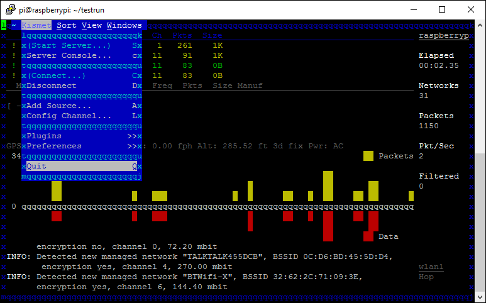
Task: Maximize the PuTTY terminal window
Action: (442, 9)
